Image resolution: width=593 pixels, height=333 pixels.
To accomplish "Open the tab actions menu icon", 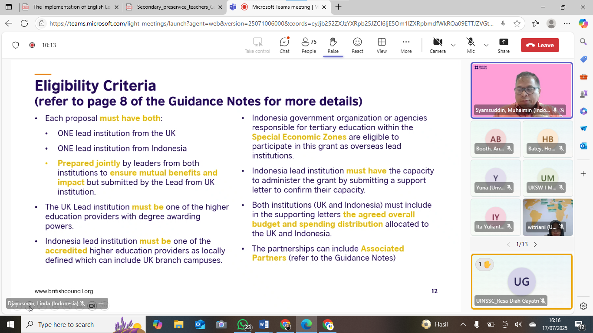I will coord(9,7).
